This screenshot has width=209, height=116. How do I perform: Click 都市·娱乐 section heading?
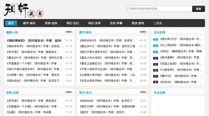pos(85,32)
